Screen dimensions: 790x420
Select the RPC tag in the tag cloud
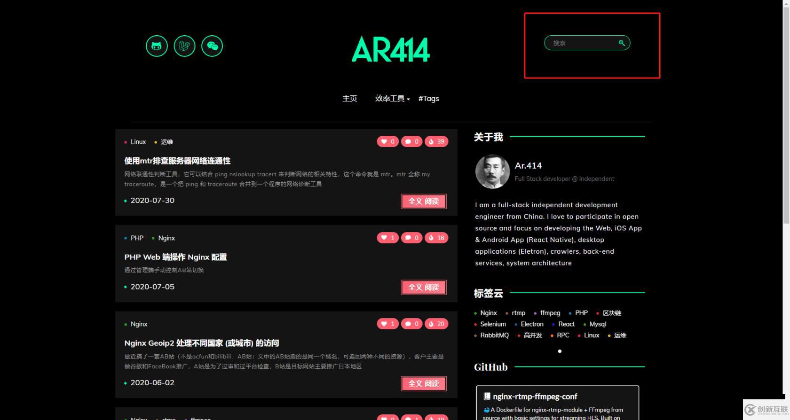(563, 335)
